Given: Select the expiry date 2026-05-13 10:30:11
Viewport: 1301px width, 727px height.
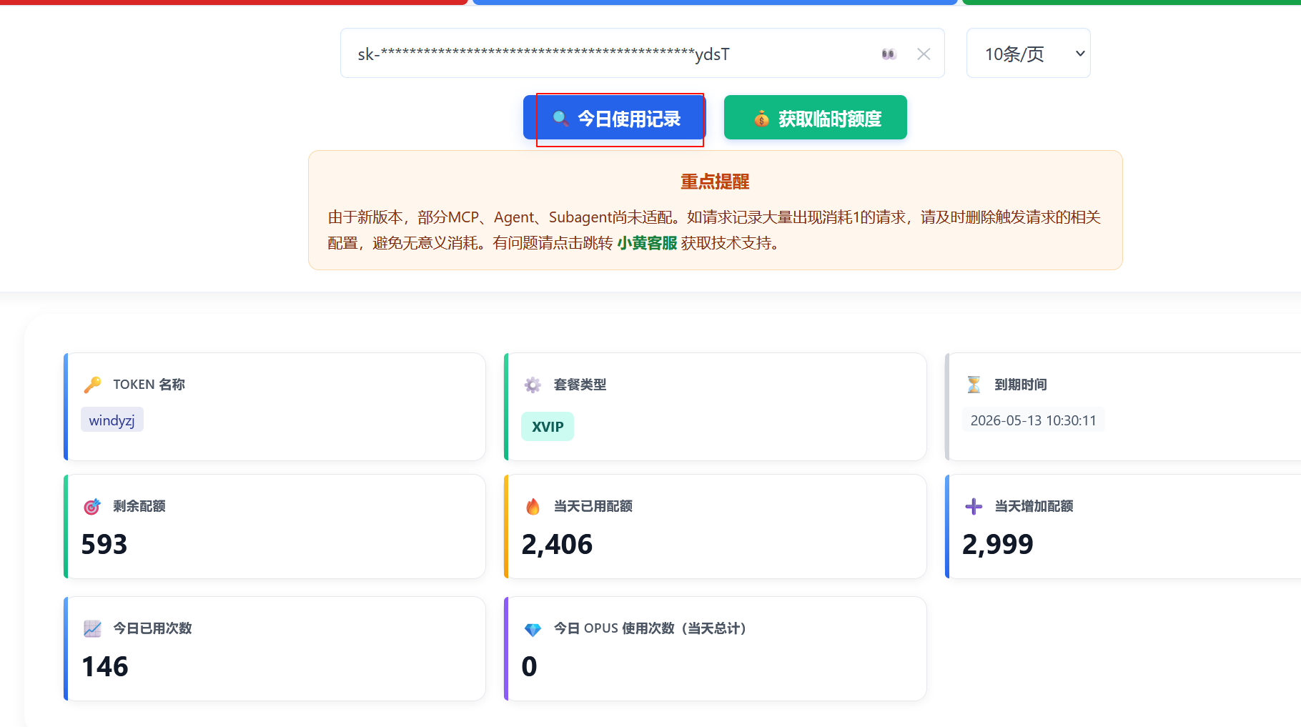Looking at the screenshot, I should point(1033,420).
